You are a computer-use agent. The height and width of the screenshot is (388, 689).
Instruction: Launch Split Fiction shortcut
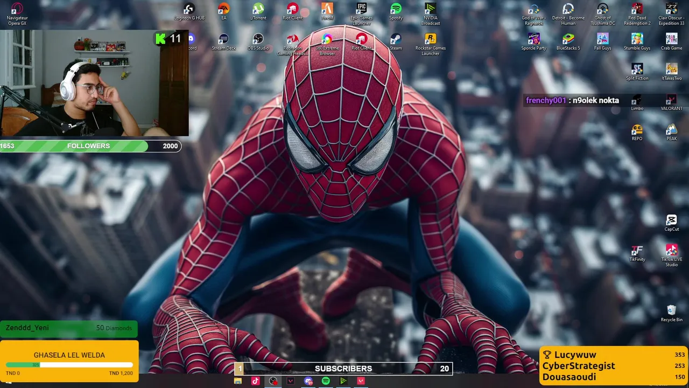(x=637, y=72)
